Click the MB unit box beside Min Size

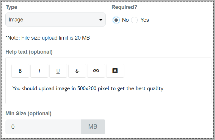click(x=93, y=127)
